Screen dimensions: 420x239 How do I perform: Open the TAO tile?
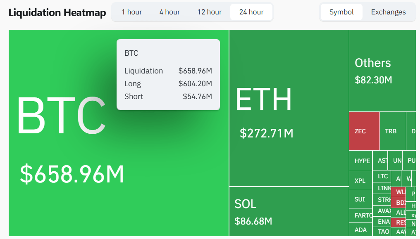coord(384,232)
